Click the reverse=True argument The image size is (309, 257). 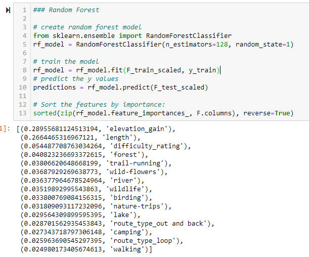click(x=267, y=113)
